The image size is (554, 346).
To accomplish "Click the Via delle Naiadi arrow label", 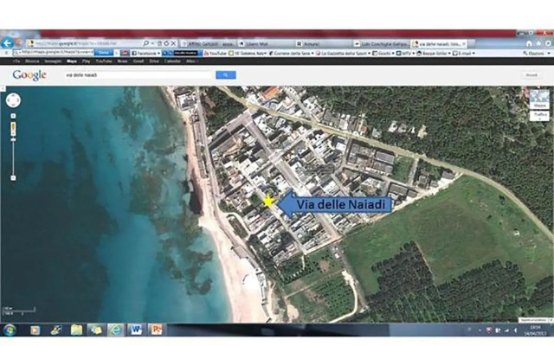I will coord(336,204).
